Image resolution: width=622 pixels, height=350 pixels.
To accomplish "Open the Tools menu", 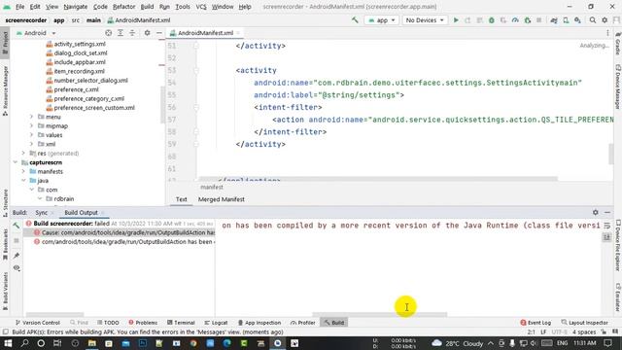I will pyautogui.click(x=183, y=7).
